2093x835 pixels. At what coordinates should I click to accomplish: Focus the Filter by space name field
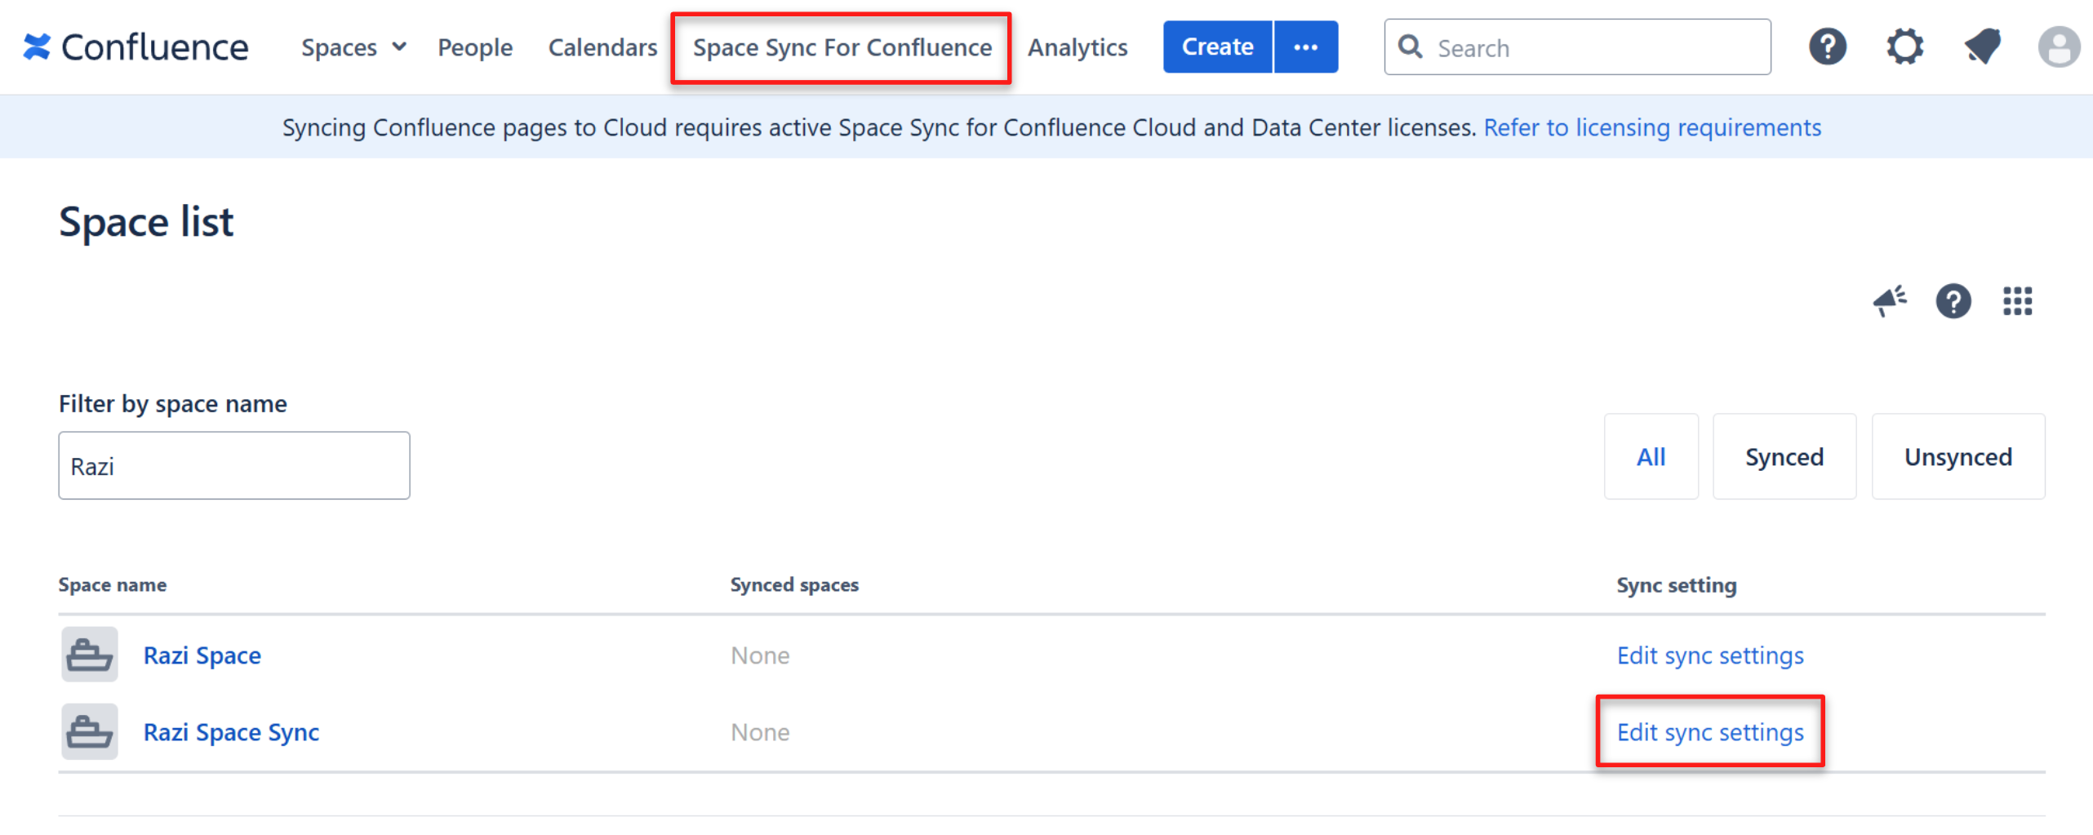233,466
